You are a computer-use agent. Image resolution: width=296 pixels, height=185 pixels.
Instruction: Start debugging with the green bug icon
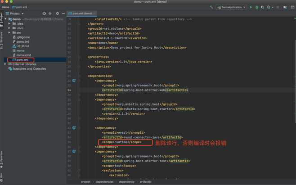pyautogui.click(x=257, y=7)
